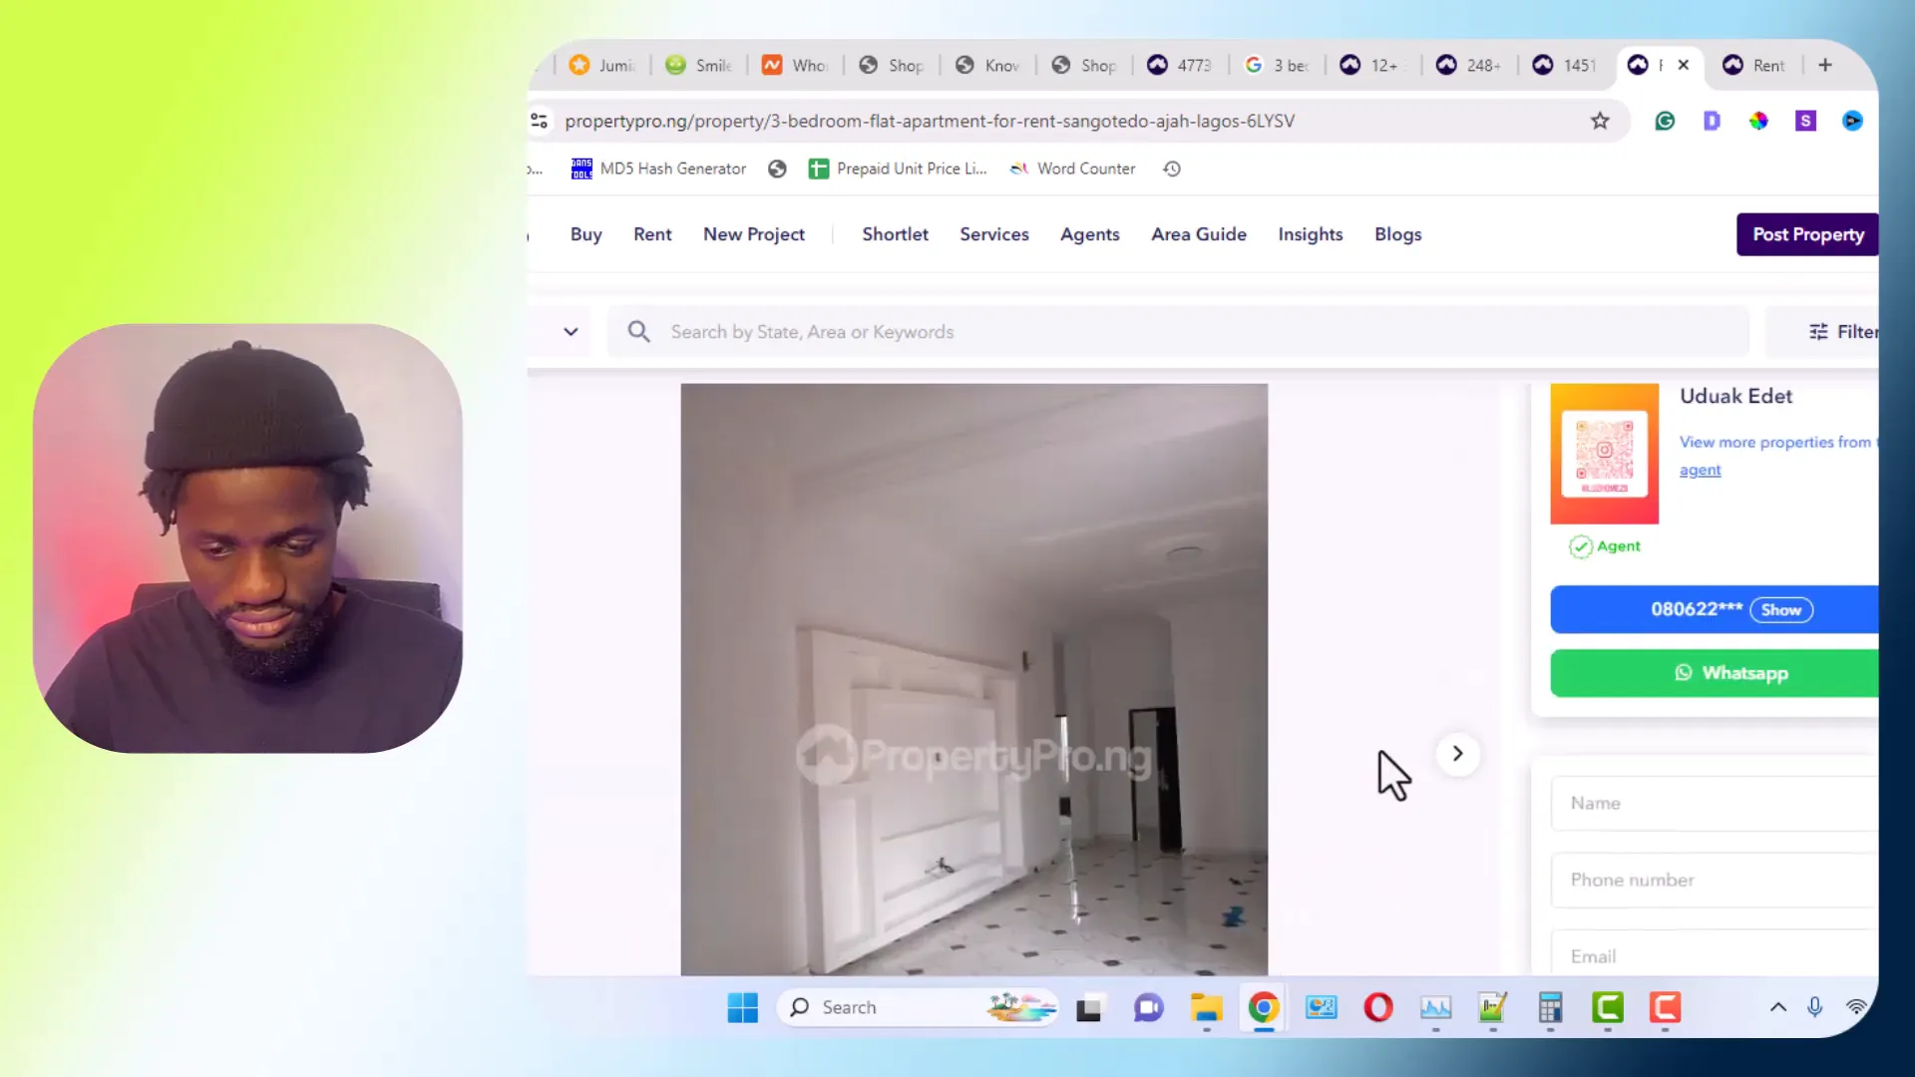Click the Phone number input field
This screenshot has width=1915, height=1077.
coord(1715,881)
